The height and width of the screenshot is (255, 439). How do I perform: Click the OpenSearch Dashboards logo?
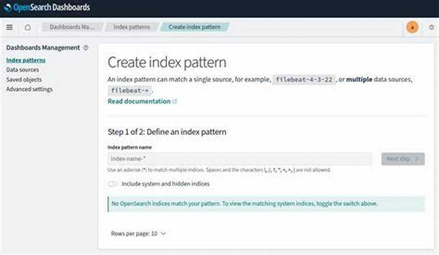47,8
